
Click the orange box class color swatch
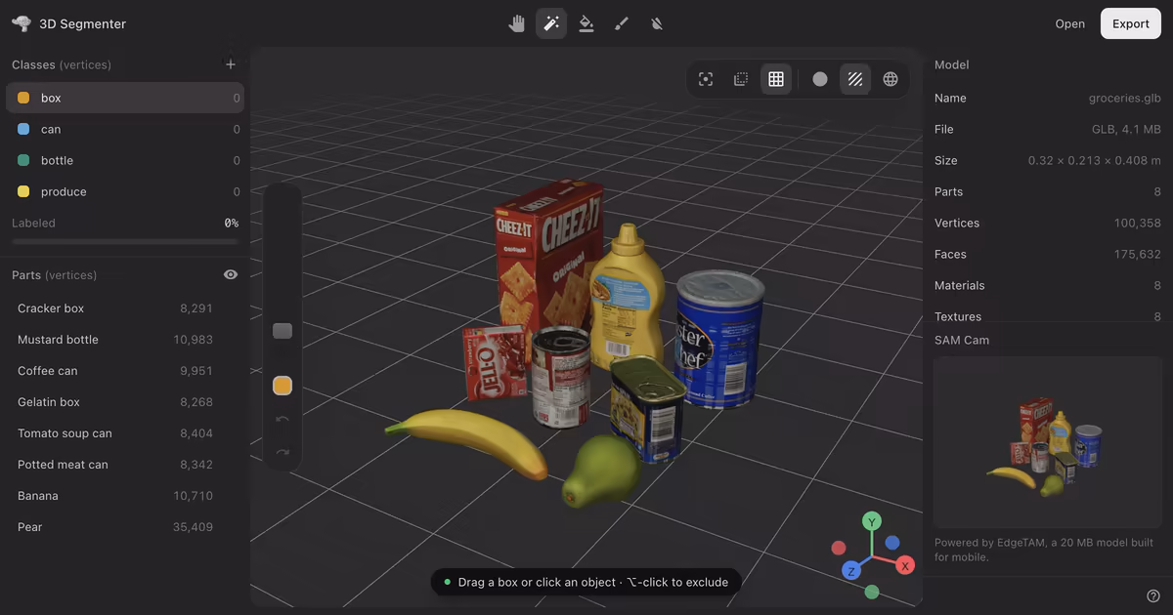[x=23, y=98]
